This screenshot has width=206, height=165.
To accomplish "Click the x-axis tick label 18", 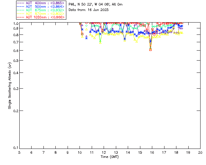I will click(176, 152).
